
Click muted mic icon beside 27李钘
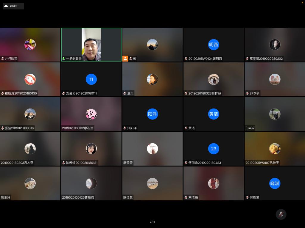pyautogui.click(x=247, y=93)
